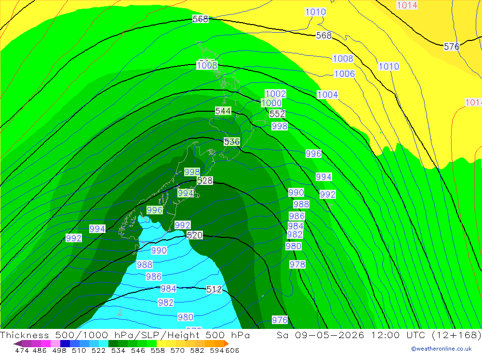Click the orange arrow at legend end
The height and width of the screenshot is (353, 482).
click(227, 343)
